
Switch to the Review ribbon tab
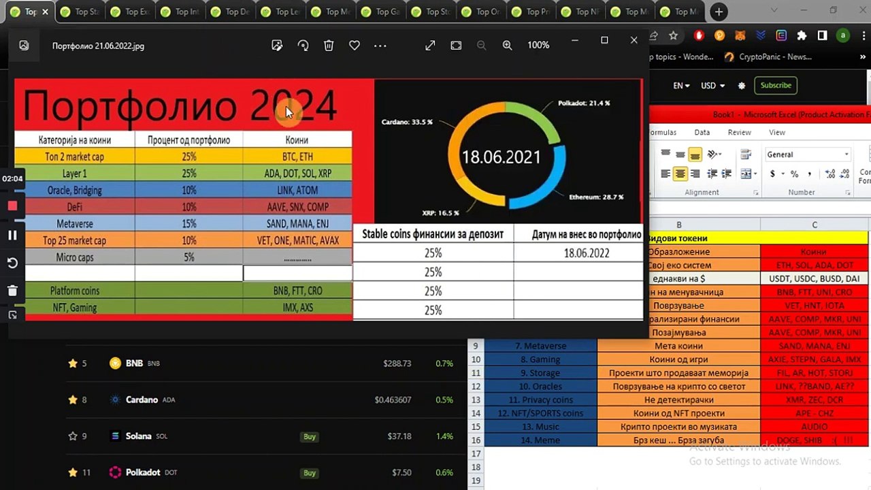739,133
